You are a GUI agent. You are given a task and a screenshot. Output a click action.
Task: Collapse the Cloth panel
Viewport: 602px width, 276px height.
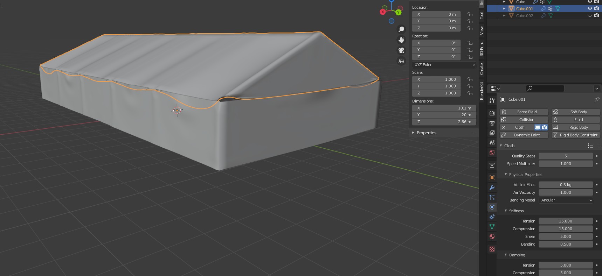click(501, 146)
